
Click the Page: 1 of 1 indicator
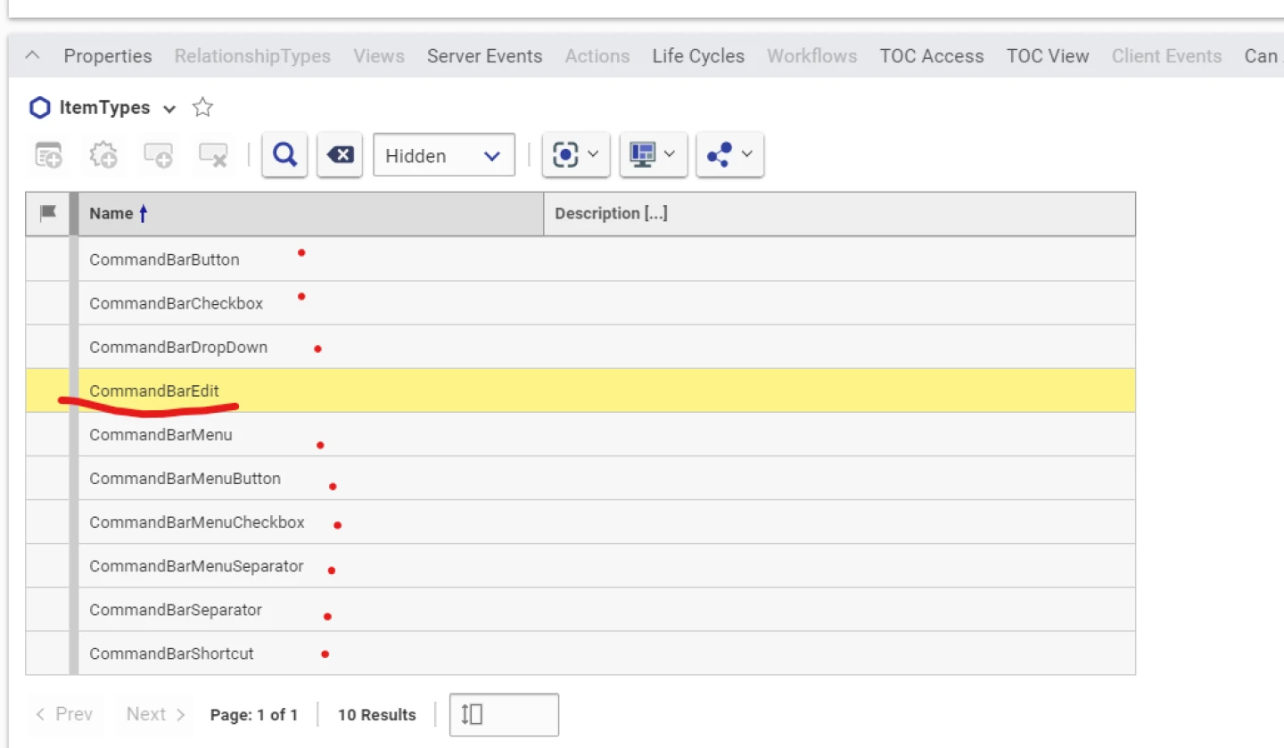click(254, 714)
